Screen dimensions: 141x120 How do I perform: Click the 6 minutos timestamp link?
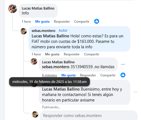click(x=50, y=75)
